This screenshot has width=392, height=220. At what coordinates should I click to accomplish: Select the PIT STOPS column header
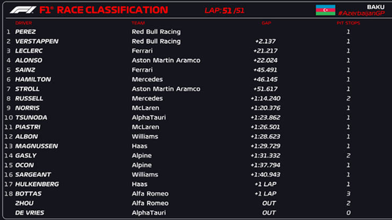pyautogui.click(x=348, y=23)
